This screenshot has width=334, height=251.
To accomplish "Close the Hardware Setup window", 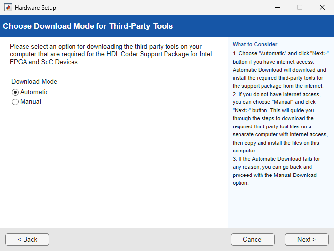I will [x=322, y=8].
